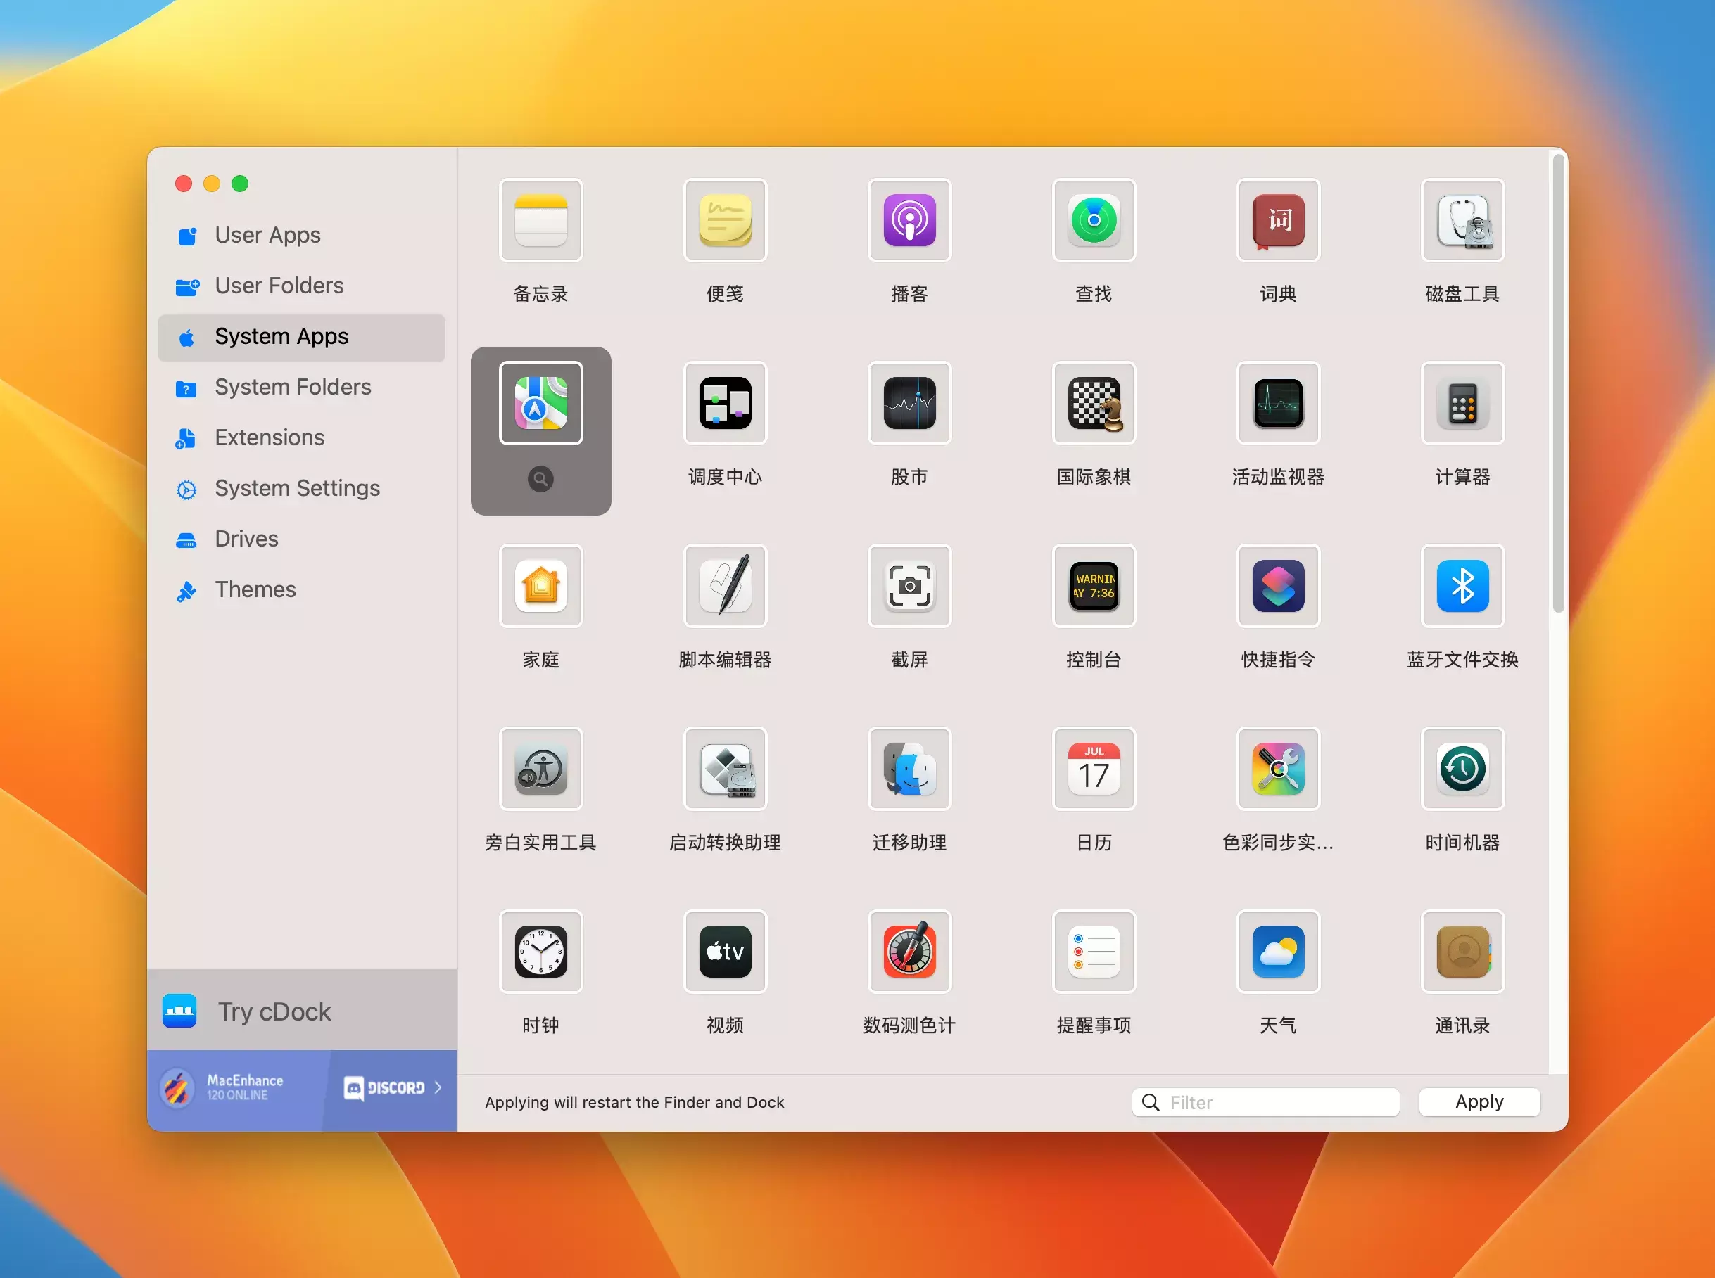Click the Chess (国际象棋) app icon

(1094, 403)
